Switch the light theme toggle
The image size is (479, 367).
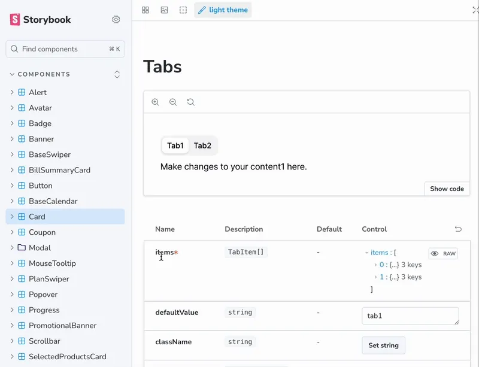point(223,10)
